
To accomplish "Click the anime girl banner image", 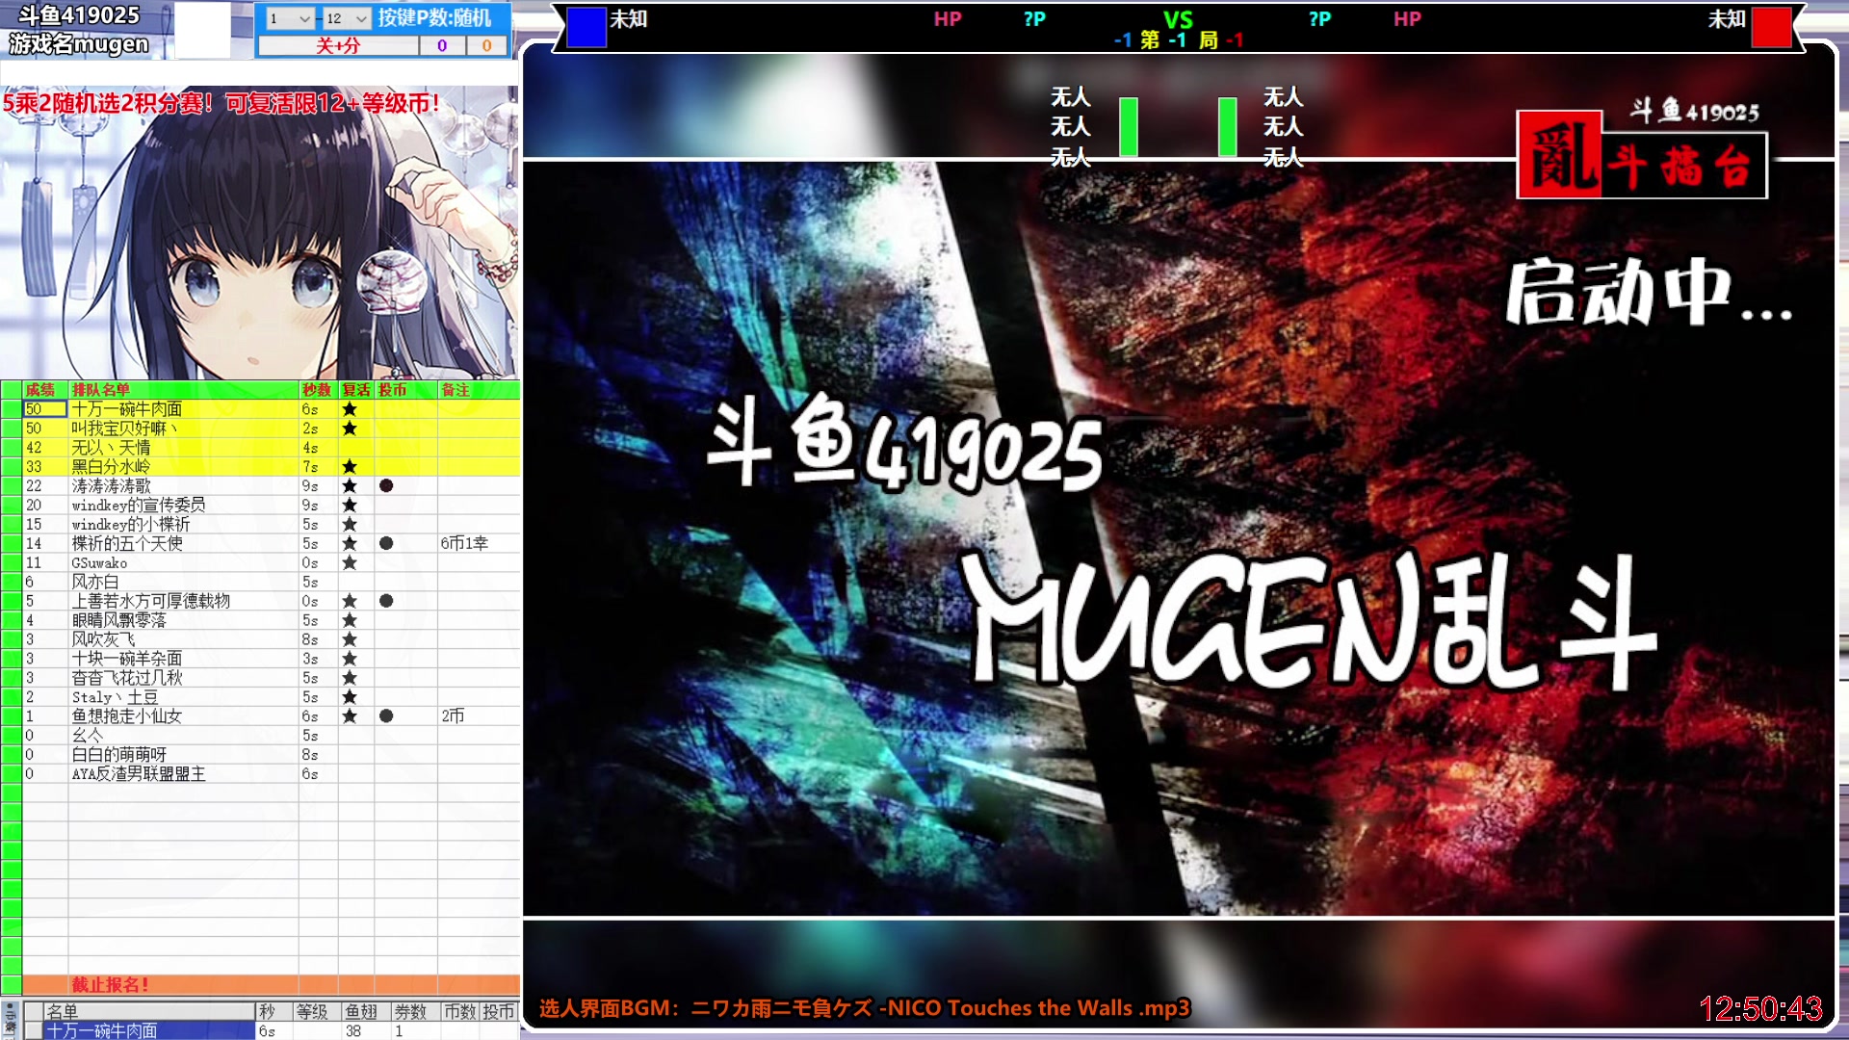I will point(260,231).
